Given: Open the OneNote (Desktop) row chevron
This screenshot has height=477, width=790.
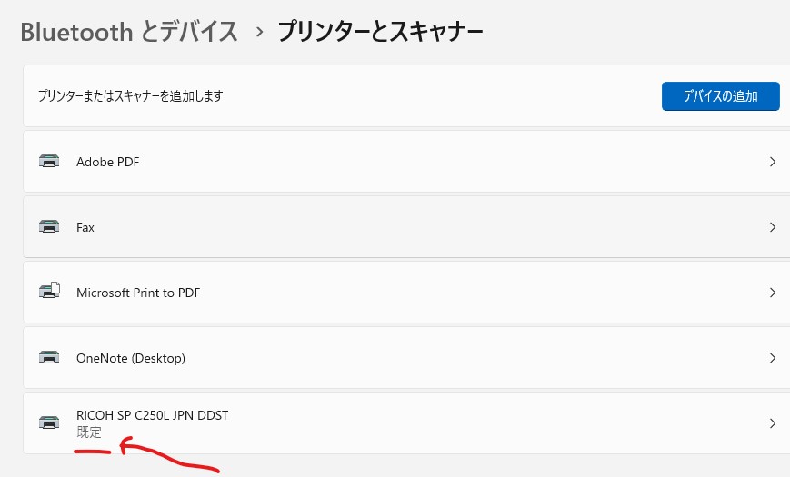Looking at the screenshot, I should tap(773, 358).
